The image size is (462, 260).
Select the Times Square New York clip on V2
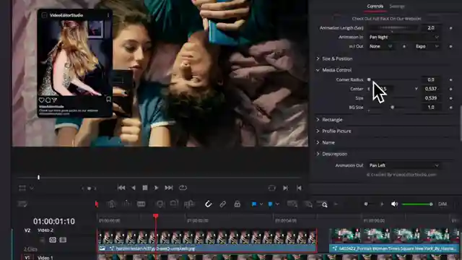[x=394, y=240]
